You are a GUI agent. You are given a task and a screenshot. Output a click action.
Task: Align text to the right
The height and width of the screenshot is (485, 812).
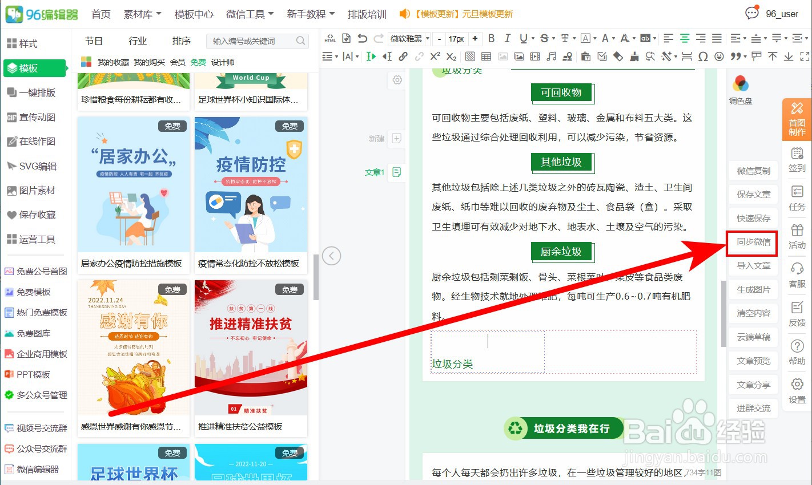coord(701,38)
